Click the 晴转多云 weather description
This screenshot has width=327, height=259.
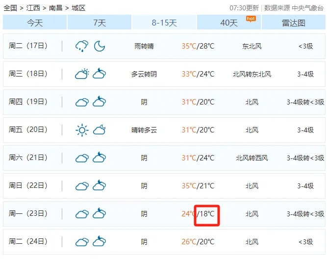click(144, 130)
